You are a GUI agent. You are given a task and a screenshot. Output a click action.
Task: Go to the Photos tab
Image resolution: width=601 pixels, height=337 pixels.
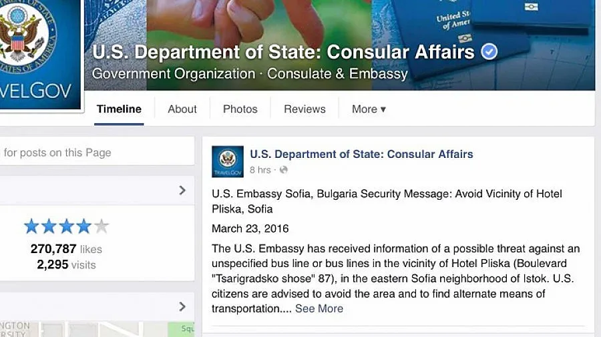pos(240,109)
